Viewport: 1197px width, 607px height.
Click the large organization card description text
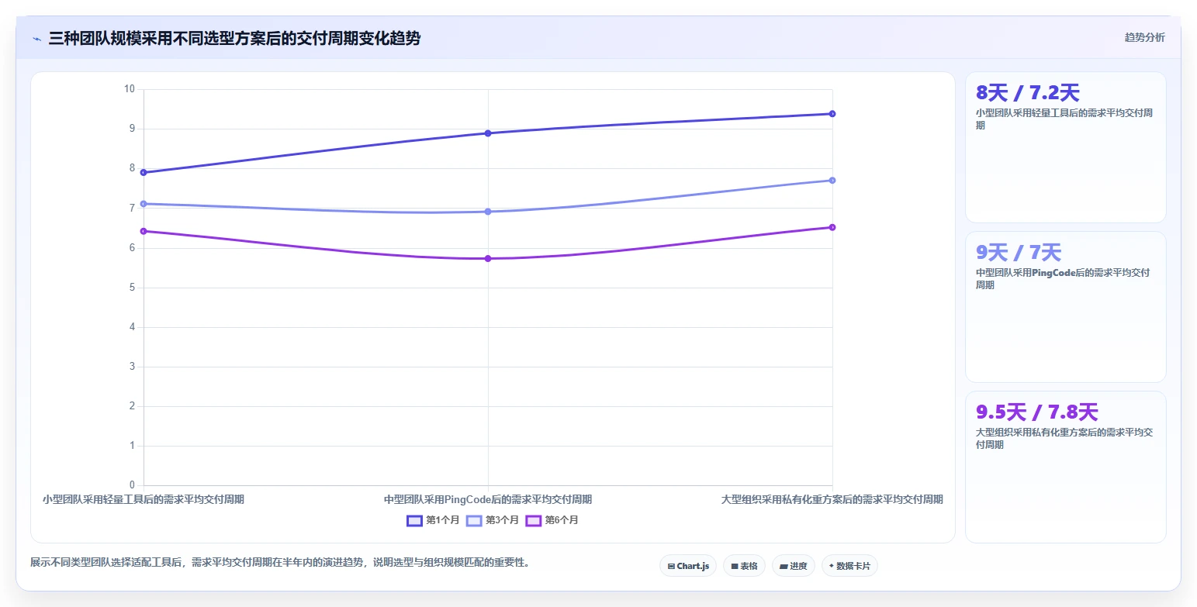pyautogui.click(x=1064, y=438)
